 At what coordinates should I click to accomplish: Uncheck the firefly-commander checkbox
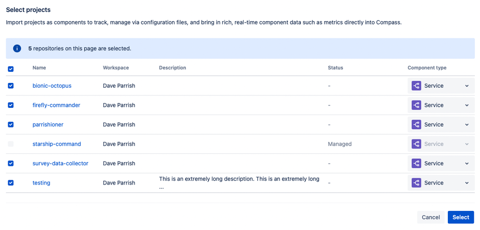coord(11,105)
